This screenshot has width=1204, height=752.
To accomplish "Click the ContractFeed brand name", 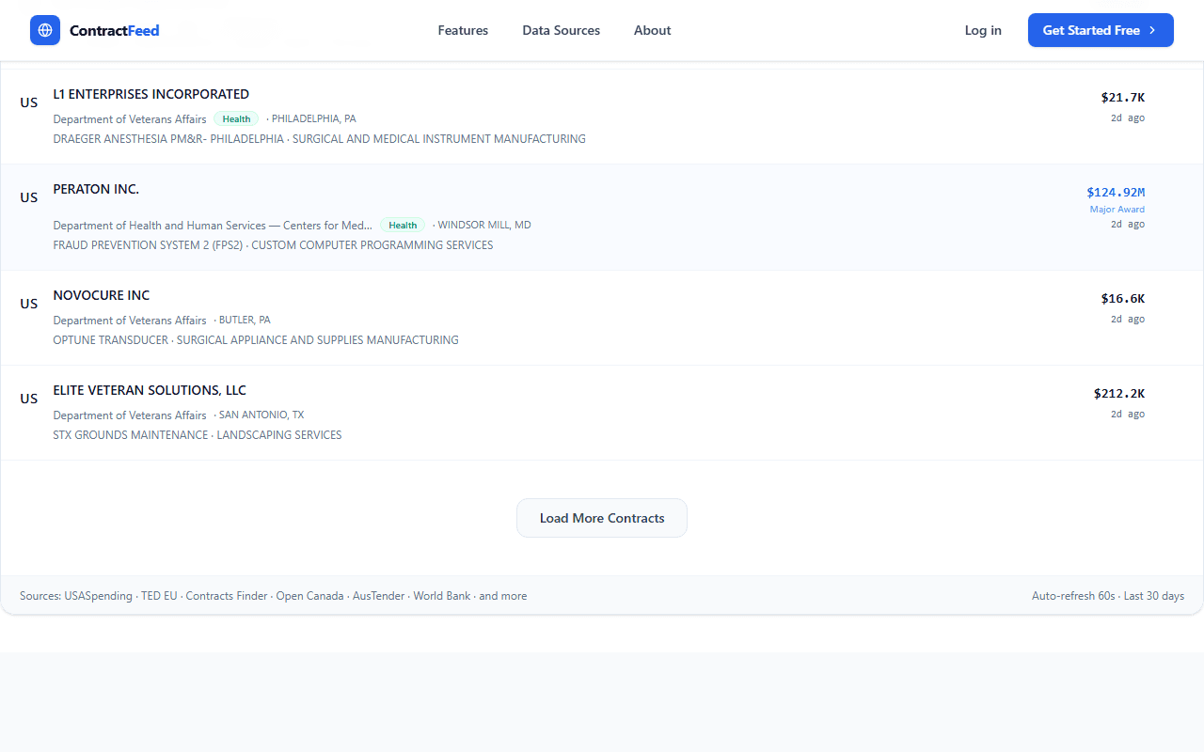I will pos(115,30).
